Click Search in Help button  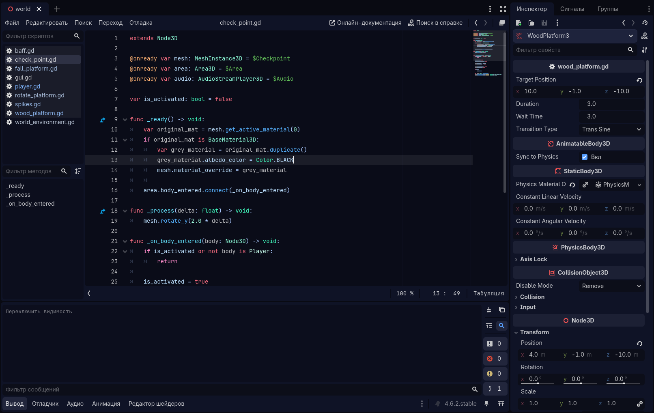click(x=435, y=23)
